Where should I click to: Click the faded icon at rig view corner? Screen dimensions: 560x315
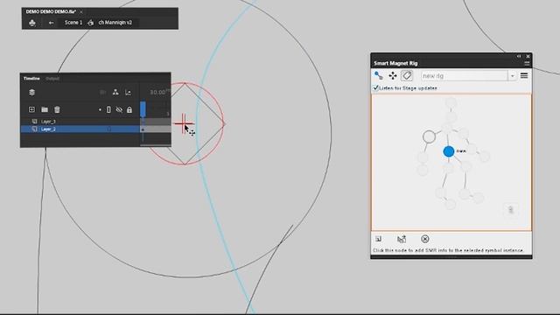point(511,210)
